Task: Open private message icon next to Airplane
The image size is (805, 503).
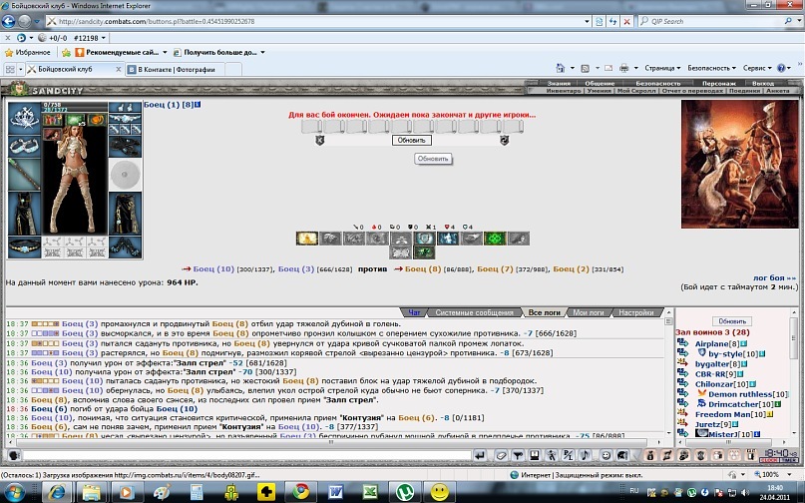Action: (682, 343)
